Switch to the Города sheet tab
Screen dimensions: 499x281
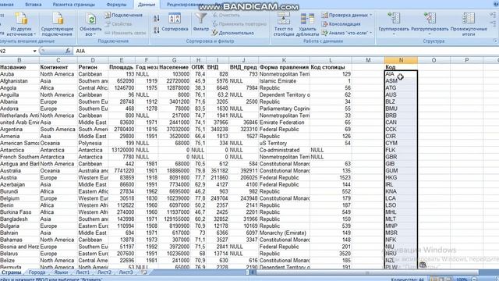[x=37, y=272]
